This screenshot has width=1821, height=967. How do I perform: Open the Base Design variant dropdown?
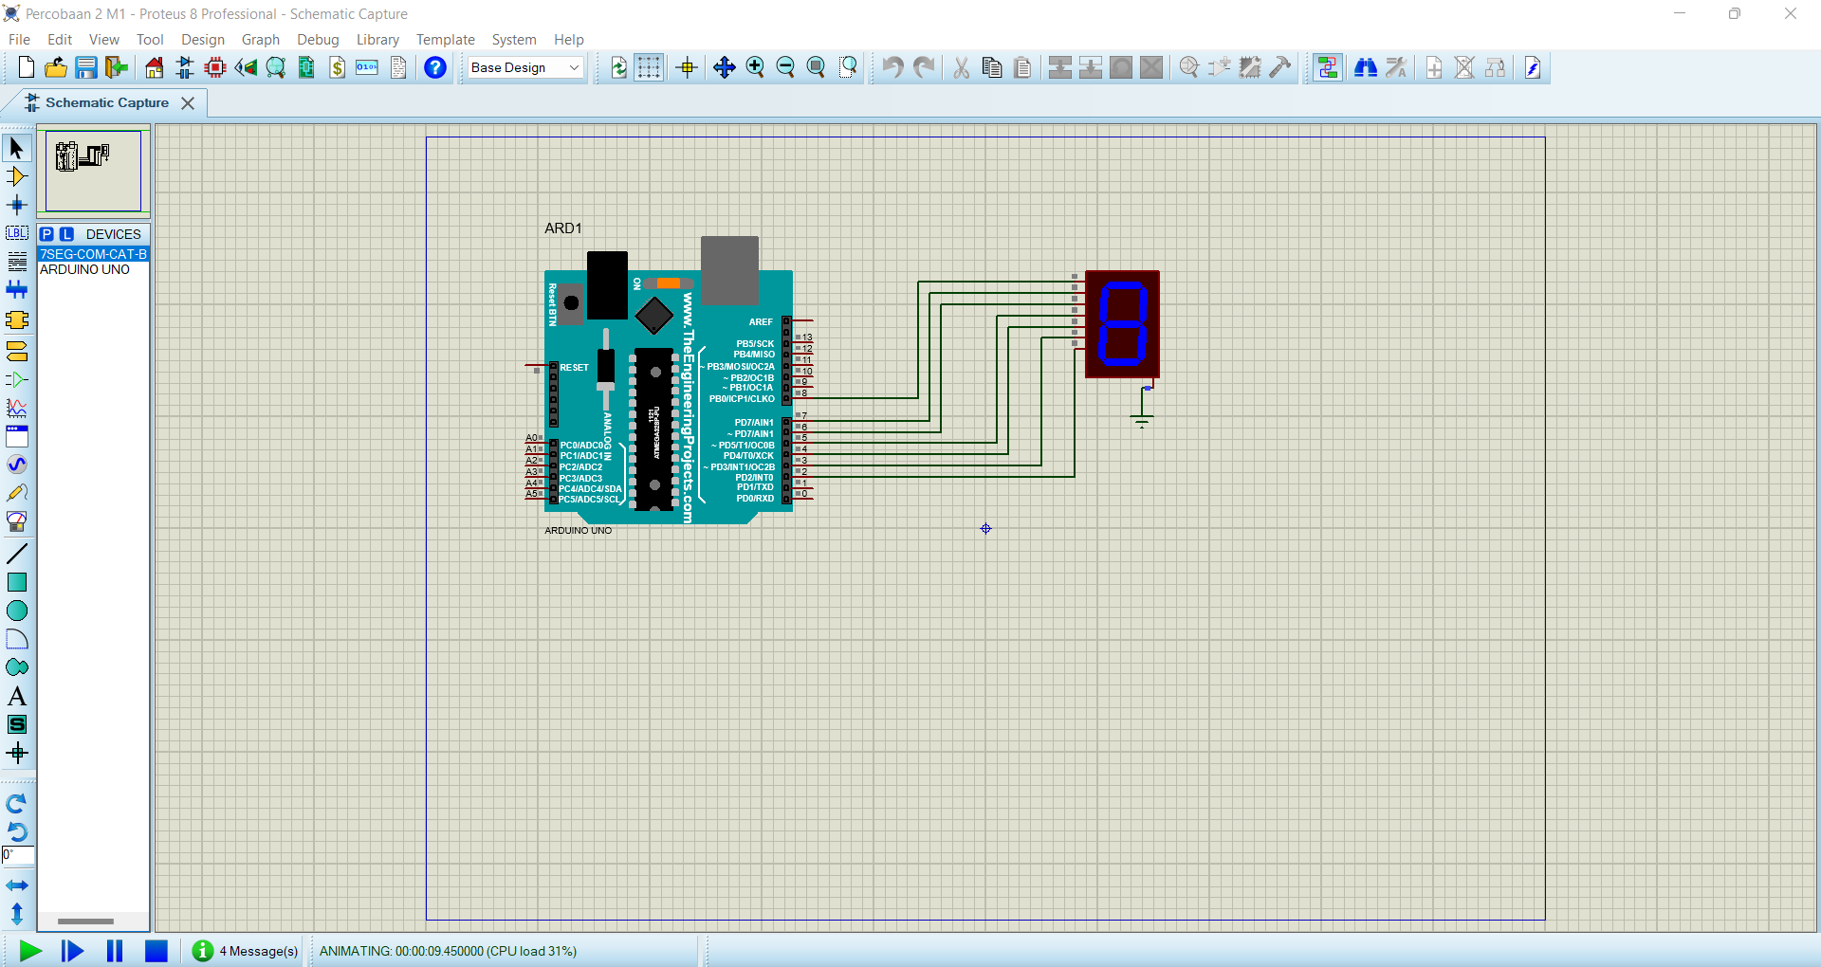pyautogui.click(x=525, y=67)
